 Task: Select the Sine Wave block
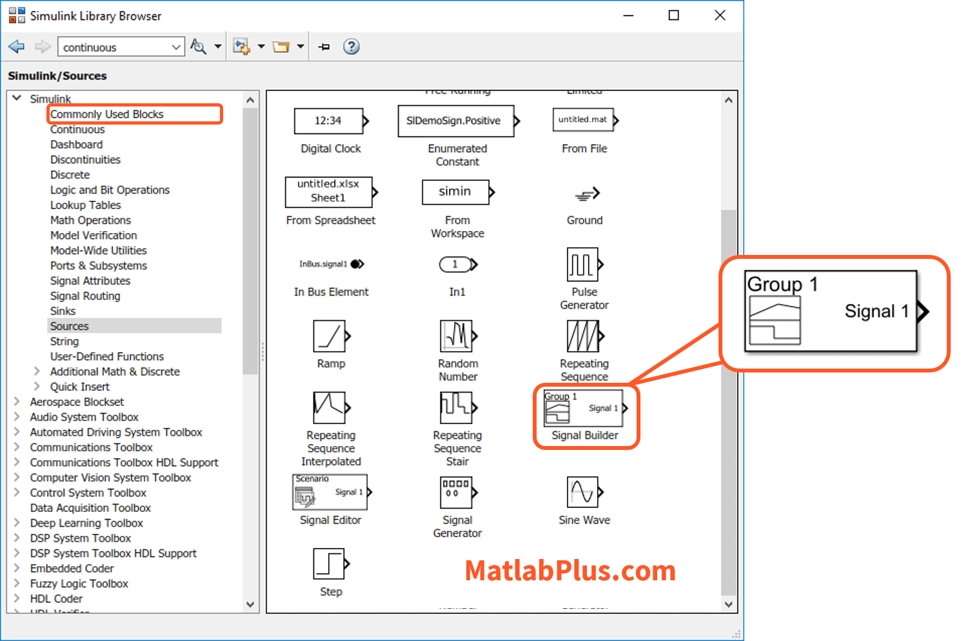tap(584, 493)
